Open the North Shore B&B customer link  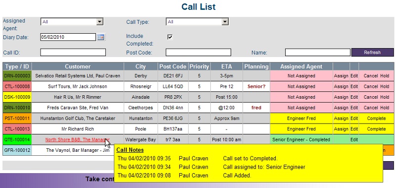click(x=77, y=139)
